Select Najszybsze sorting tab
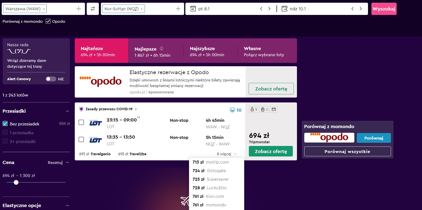Image resolution: width=422 pixels, height=210 pixels. click(210, 51)
